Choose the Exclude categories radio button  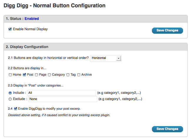[x=10, y=99]
